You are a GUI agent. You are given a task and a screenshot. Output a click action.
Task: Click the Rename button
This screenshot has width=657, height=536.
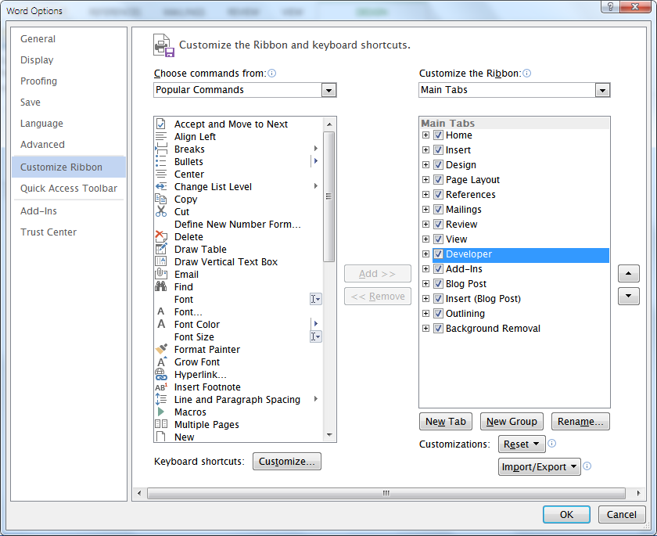[x=580, y=422]
